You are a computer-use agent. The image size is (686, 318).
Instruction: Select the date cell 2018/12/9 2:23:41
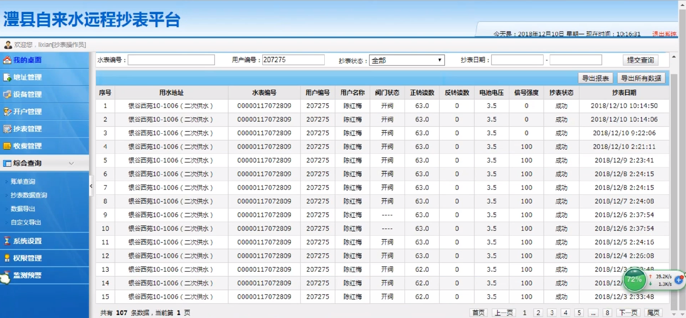pos(624,161)
